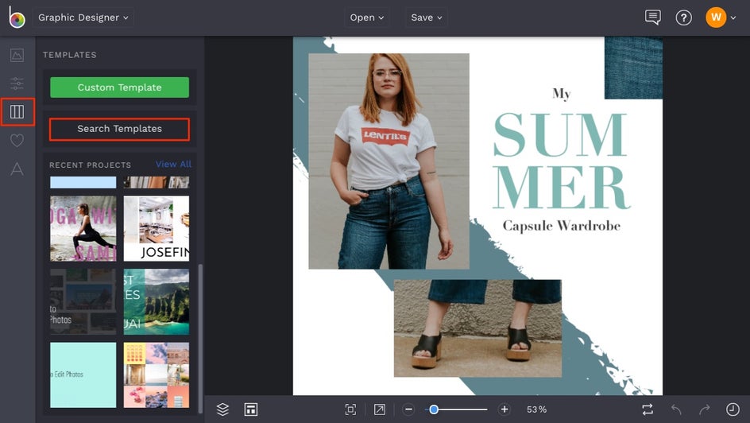Open the help question mark icon

click(x=683, y=17)
